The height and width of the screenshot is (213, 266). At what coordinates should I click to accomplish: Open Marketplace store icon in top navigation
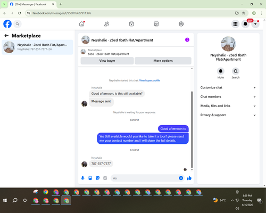[156, 24]
